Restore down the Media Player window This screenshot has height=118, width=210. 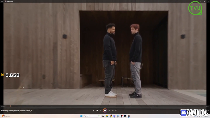(204, 1)
